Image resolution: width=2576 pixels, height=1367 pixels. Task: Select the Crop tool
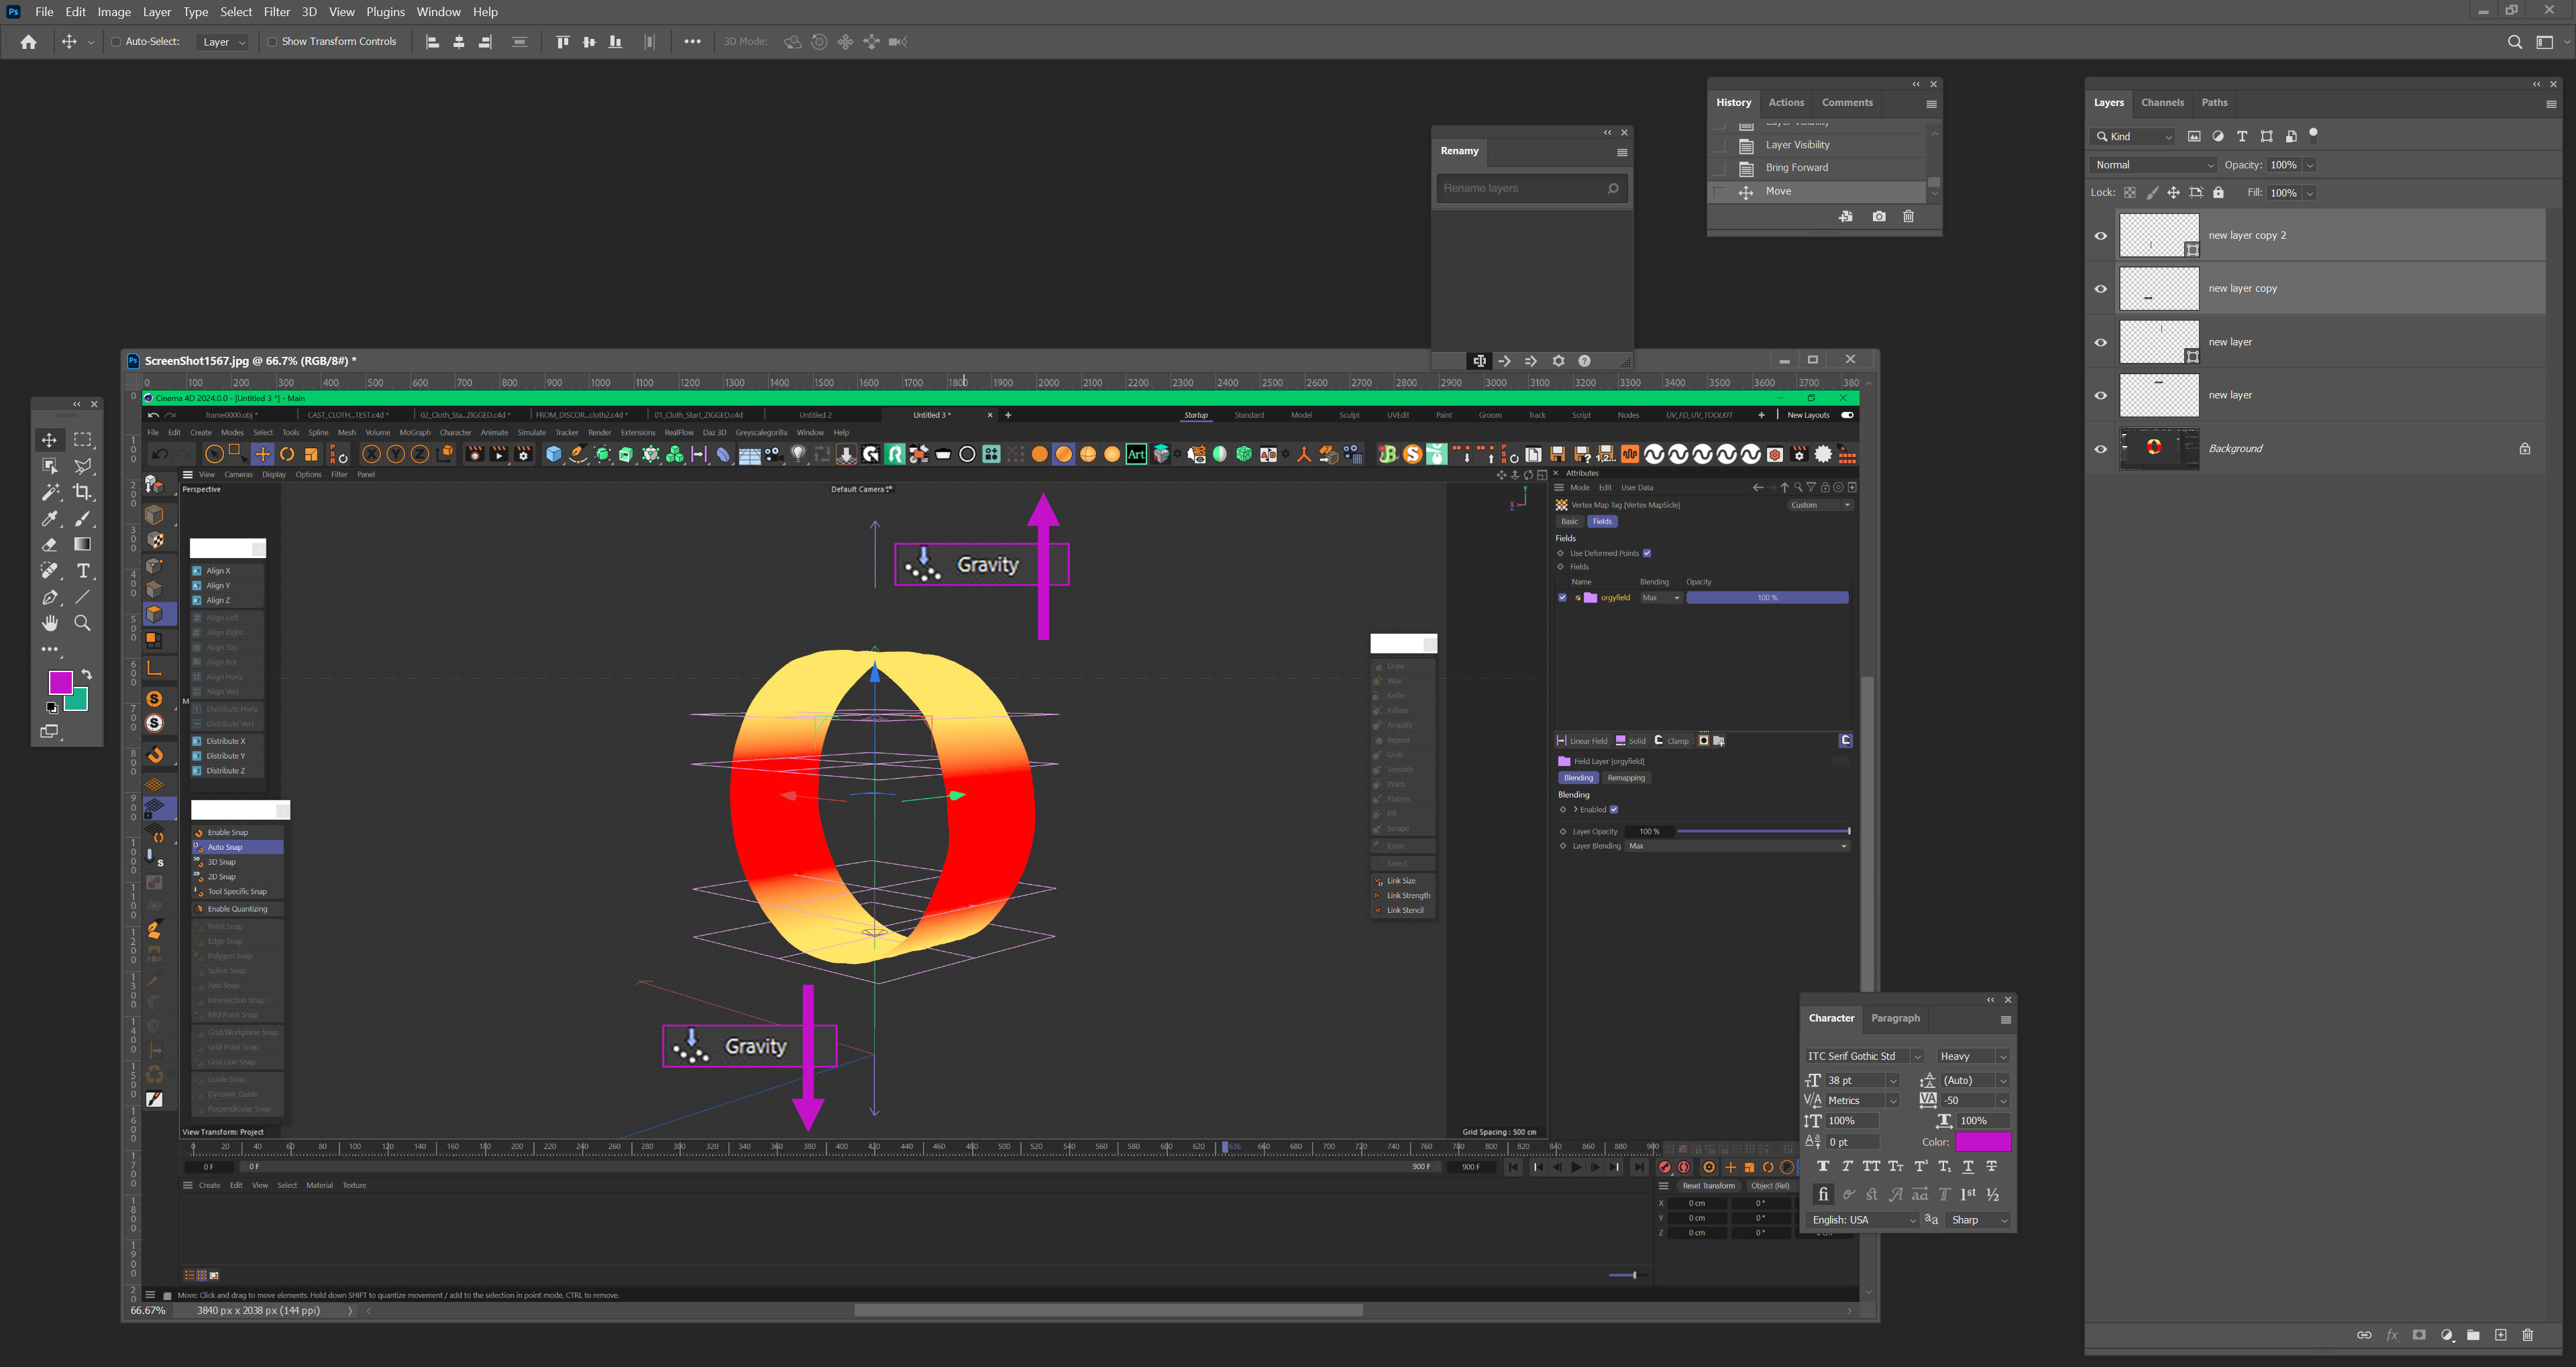click(83, 492)
